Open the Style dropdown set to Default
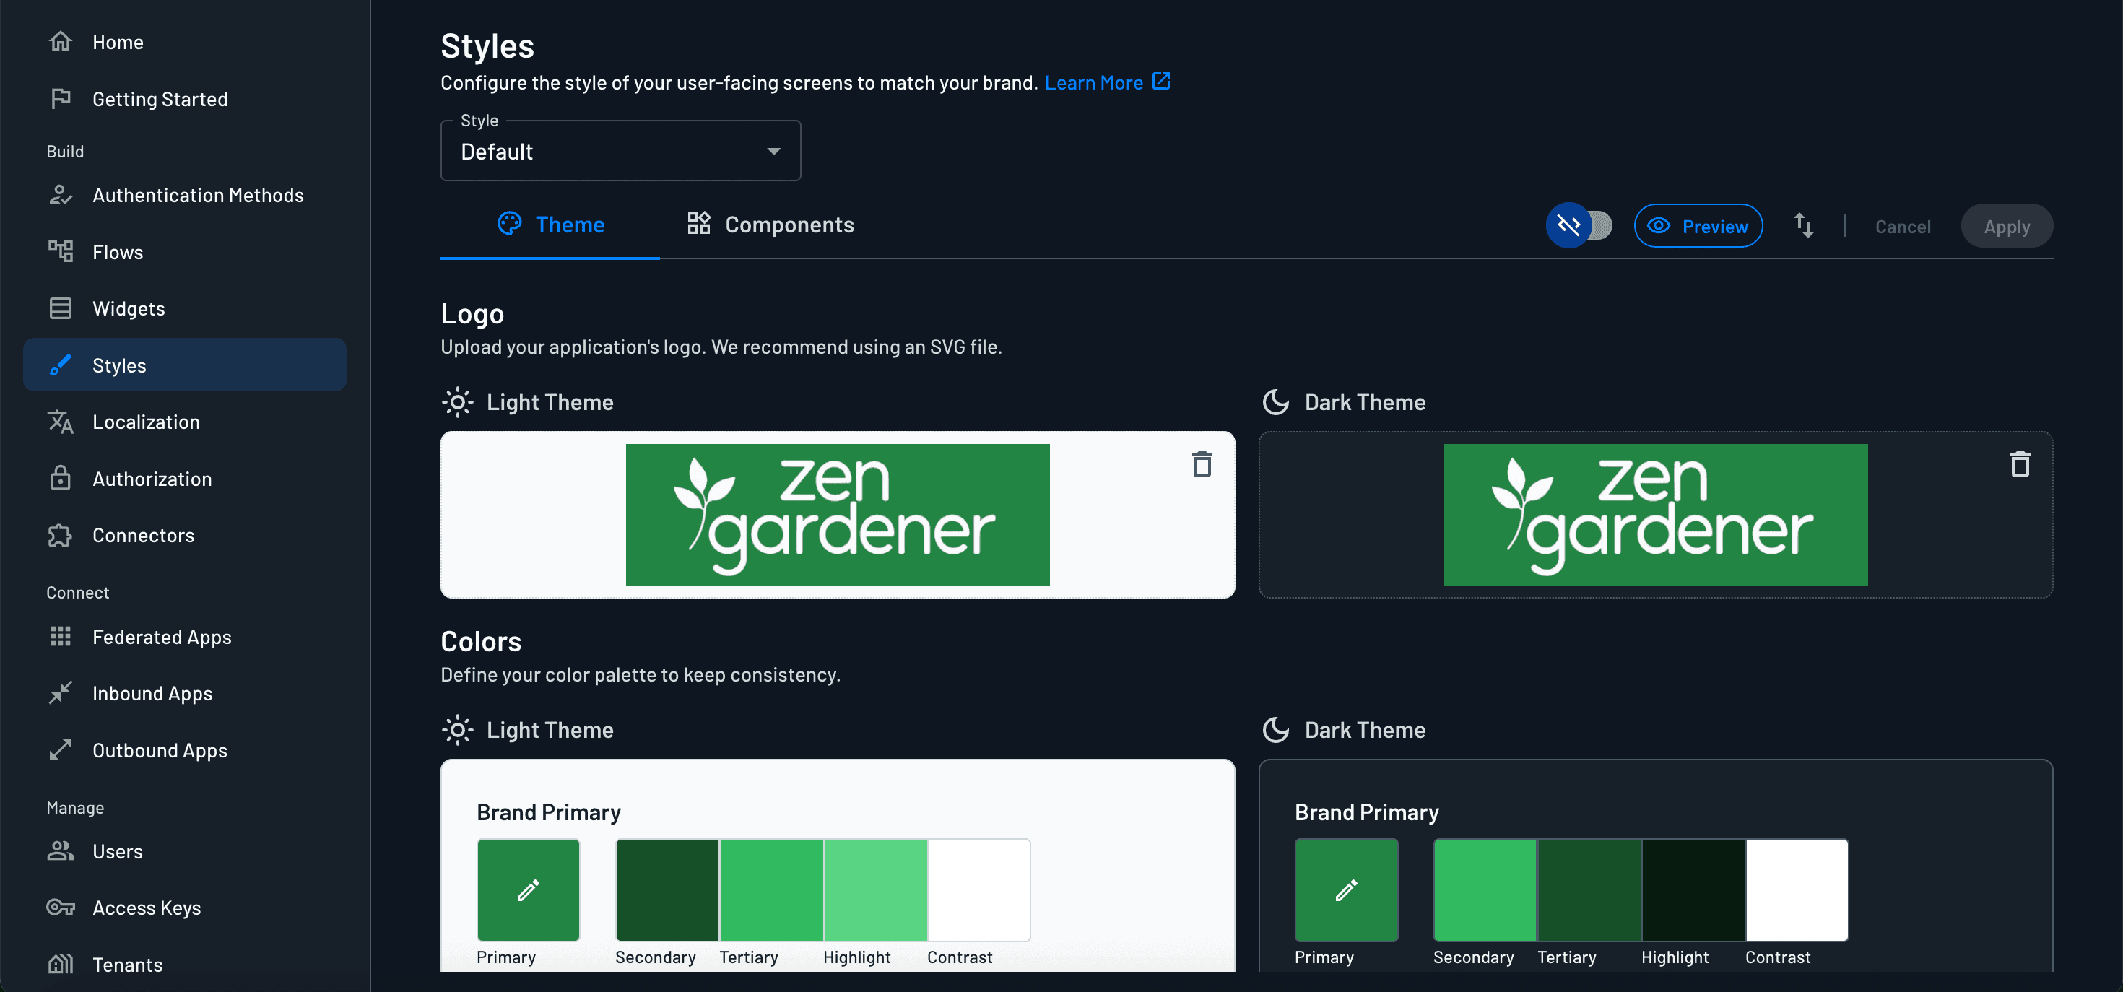This screenshot has width=2123, height=992. coord(620,152)
